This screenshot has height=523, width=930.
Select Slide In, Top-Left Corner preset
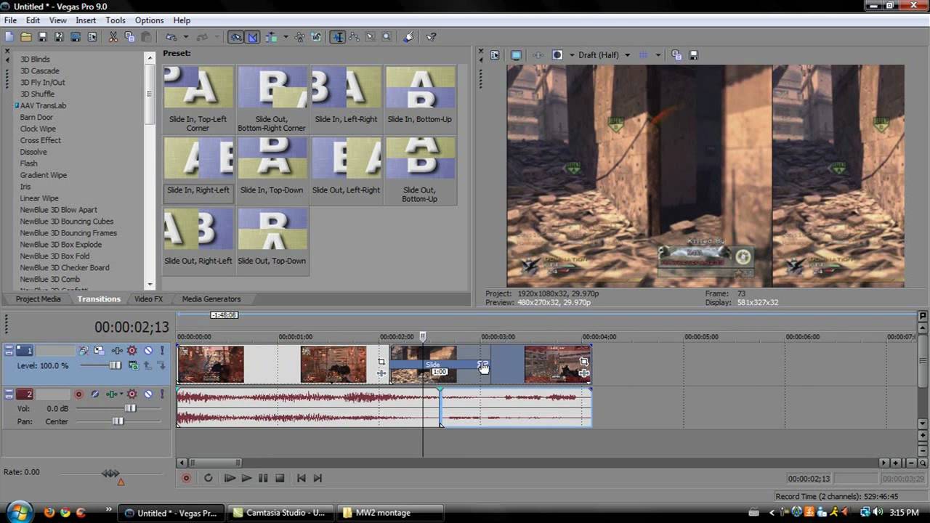[198, 99]
